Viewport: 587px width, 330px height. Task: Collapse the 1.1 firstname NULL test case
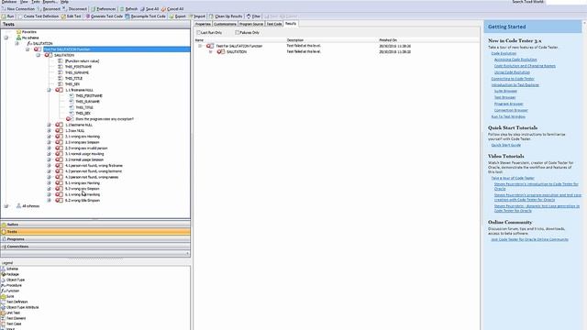(49, 90)
